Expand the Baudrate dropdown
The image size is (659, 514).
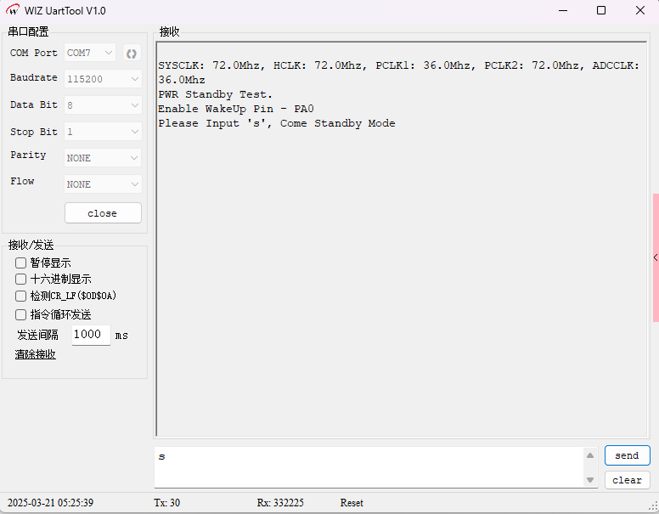103,79
